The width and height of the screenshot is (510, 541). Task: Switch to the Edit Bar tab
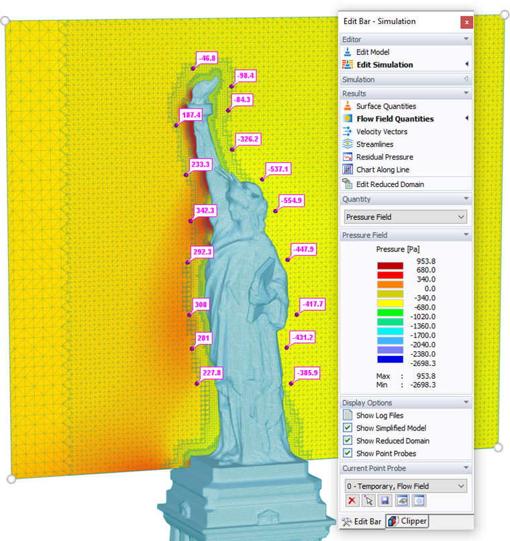pyautogui.click(x=362, y=522)
